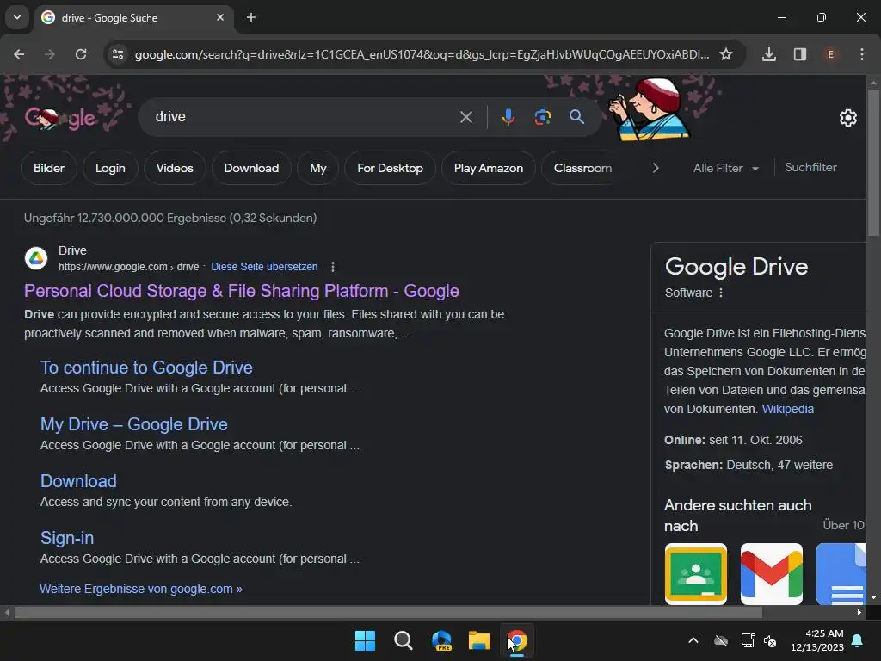Click the Google Drive panel heading
This screenshot has width=881, height=661.
(x=736, y=267)
